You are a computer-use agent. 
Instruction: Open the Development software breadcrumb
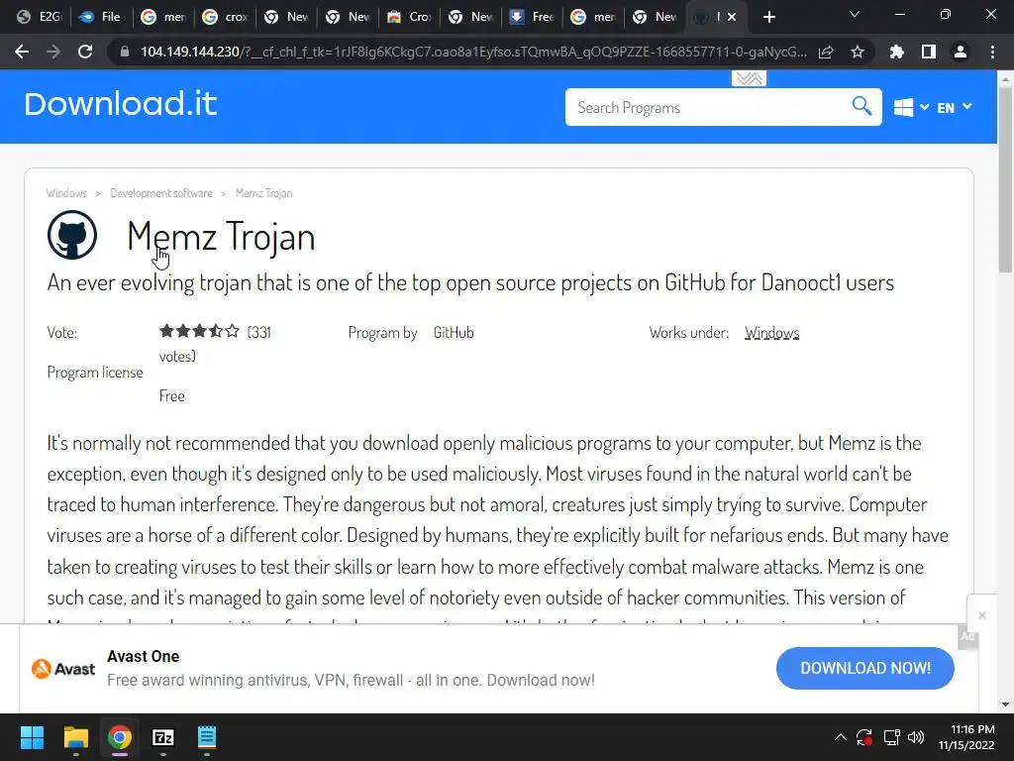161,193
